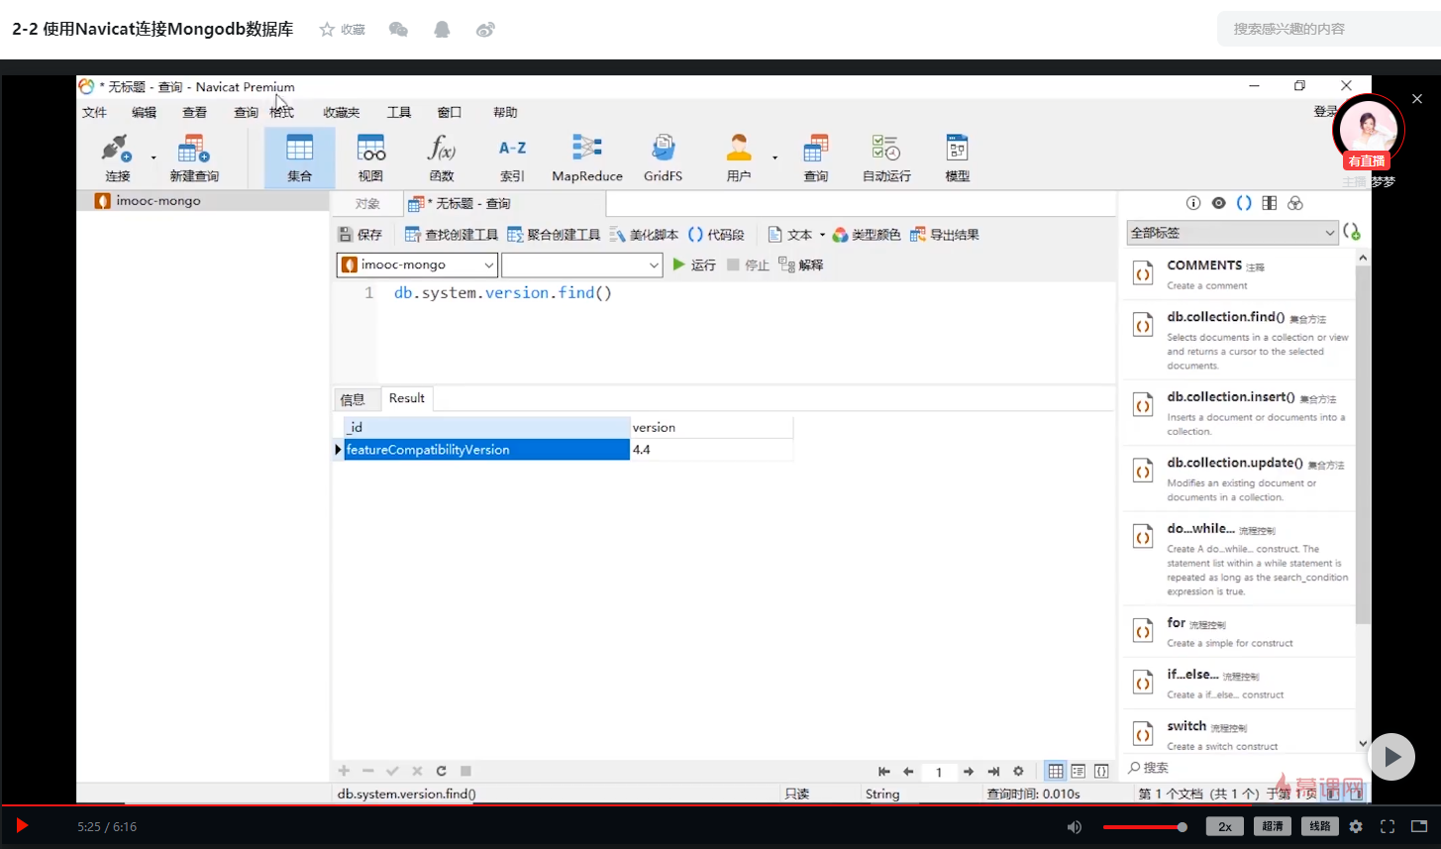This screenshot has height=849, width=1441.
Task: Open the 模型 model toolbar icon
Action: click(x=958, y=159)
